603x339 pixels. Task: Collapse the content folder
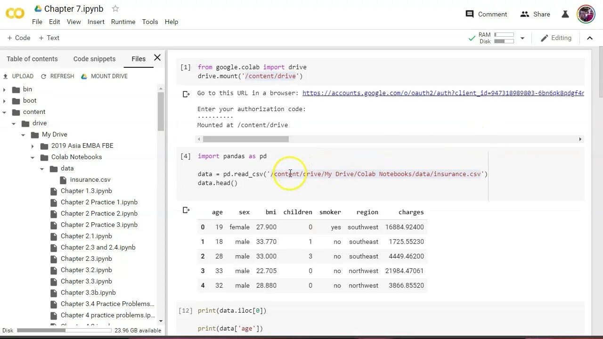[x=5, y=112]
